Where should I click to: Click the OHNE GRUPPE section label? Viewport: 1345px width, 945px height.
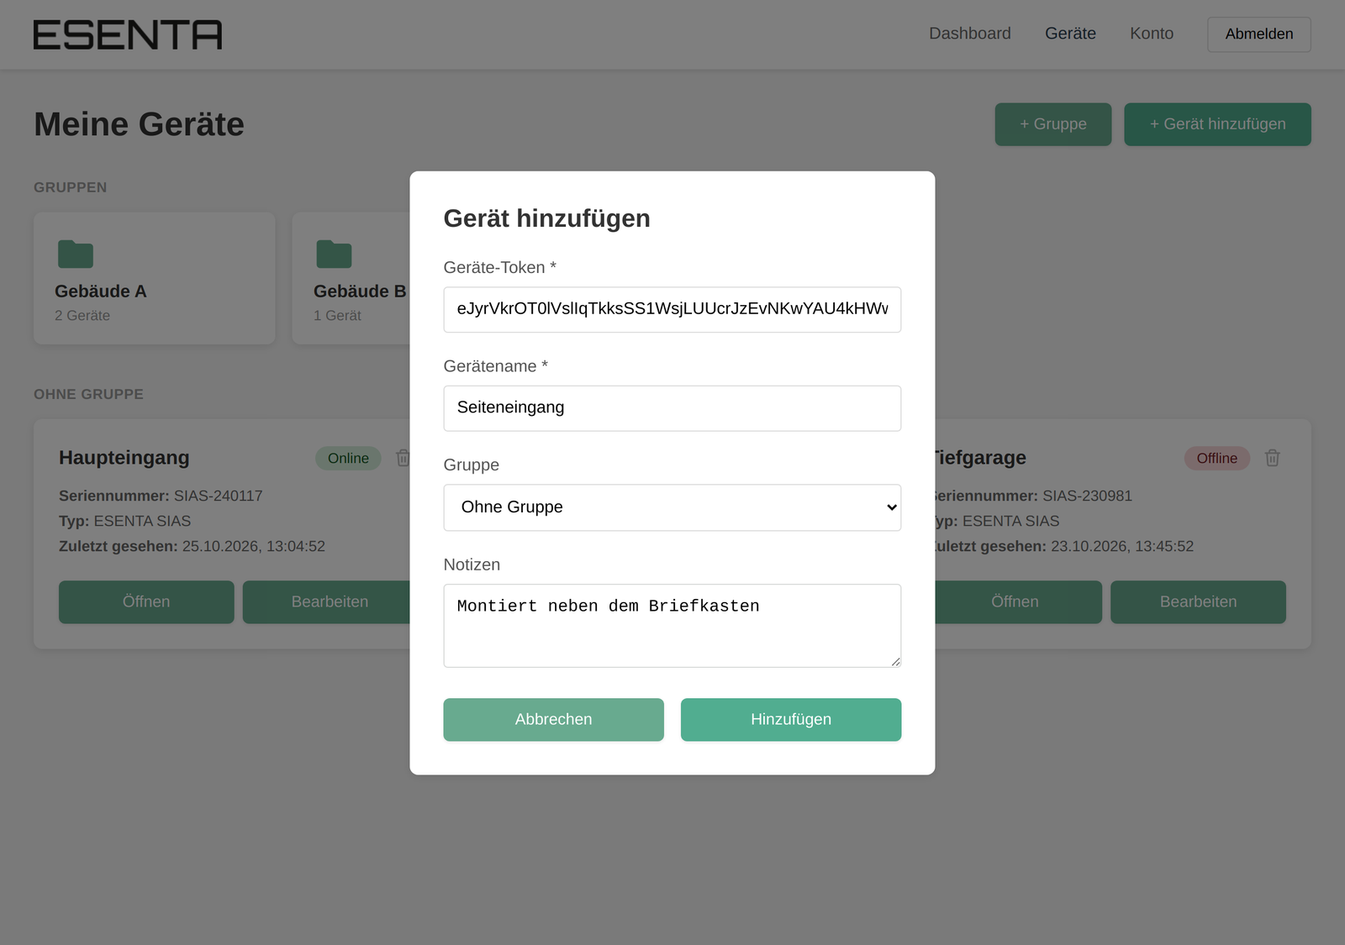pos(88,395)
